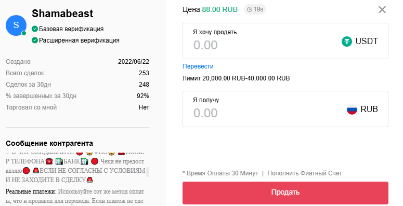Image resolution: width=403 pixels, height=206 pixels.
Task: Click the green checkmark for Расширенная верификация
Action: coord(35,40)
